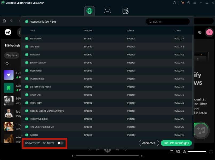Click the Album column header

coord(131,31)
